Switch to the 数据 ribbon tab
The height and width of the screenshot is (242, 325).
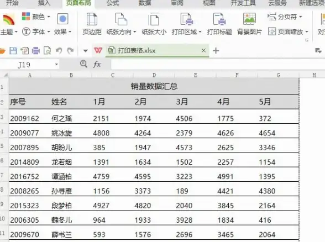[145, 3]
